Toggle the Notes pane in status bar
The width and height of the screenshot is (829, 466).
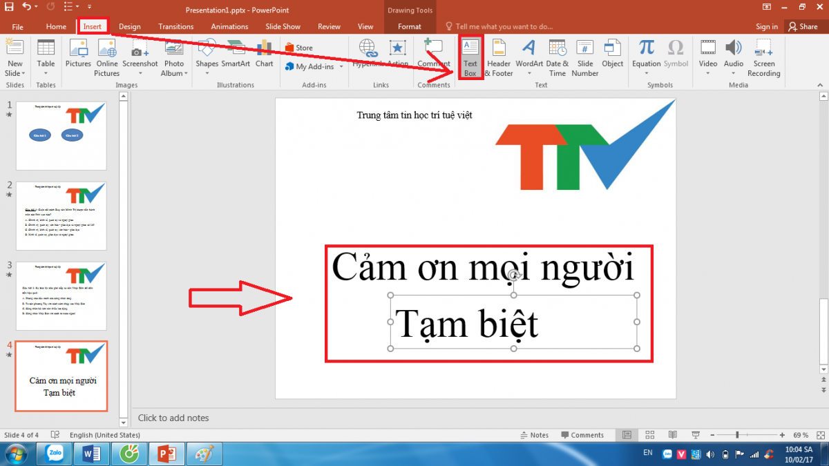pyautogui.click(x=534, y=435)
